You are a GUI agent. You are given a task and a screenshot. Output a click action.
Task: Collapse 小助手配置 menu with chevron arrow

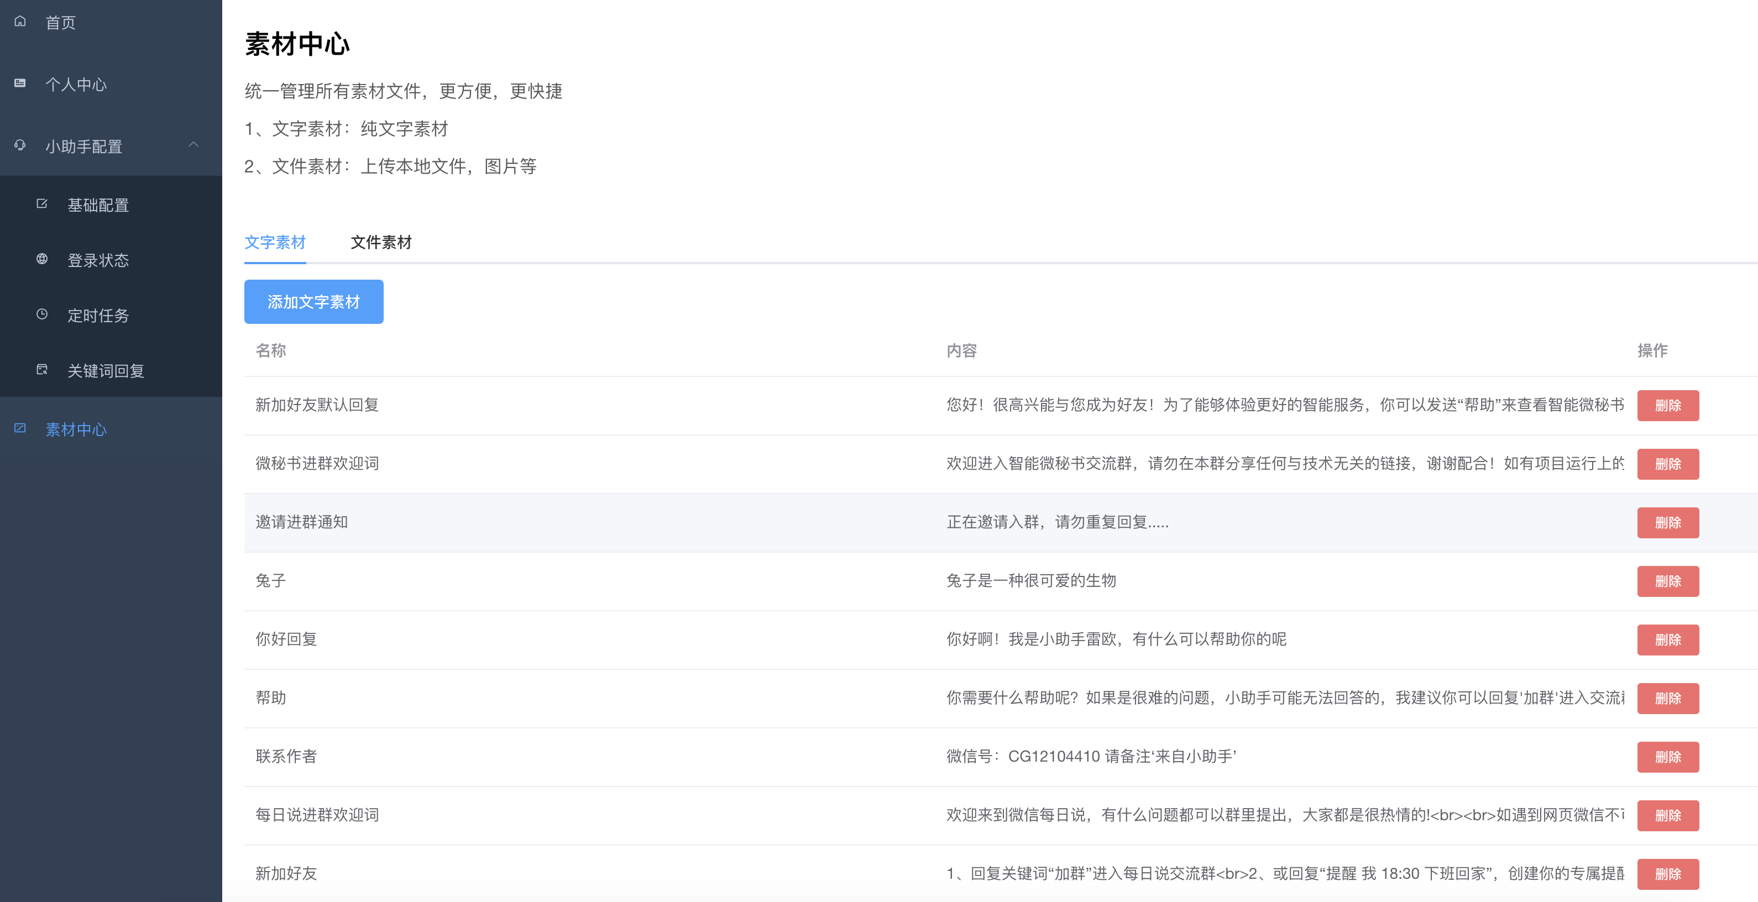194,145
